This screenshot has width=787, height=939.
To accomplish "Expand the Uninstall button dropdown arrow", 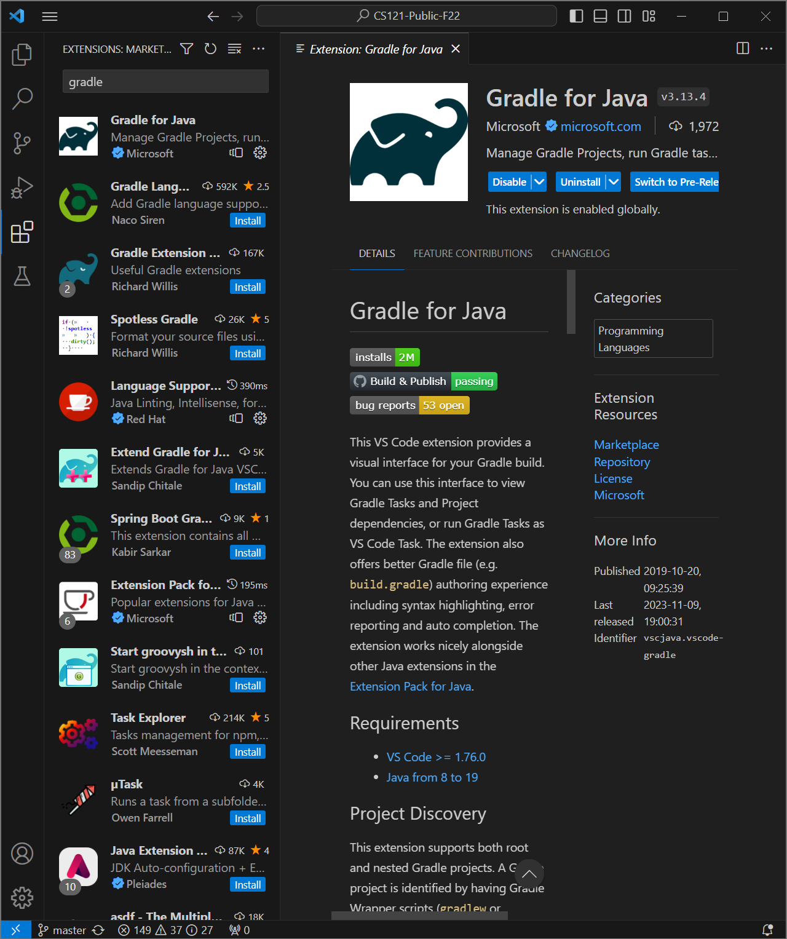I will (613, 182).
